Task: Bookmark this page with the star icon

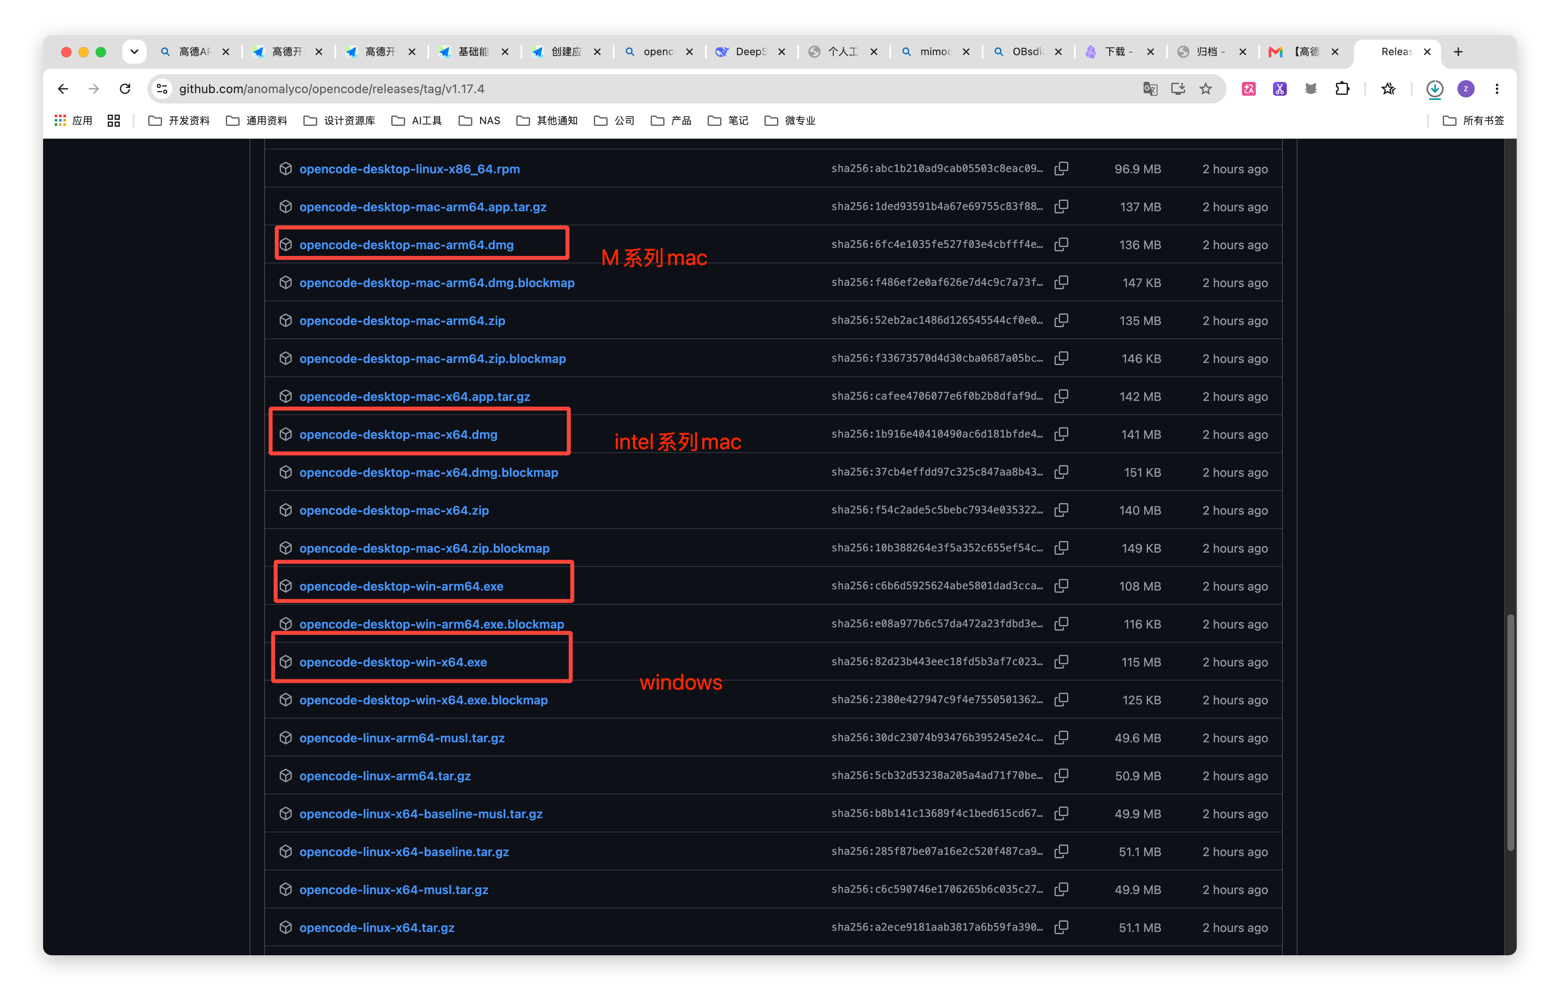Action: (x=1206, y=89)
